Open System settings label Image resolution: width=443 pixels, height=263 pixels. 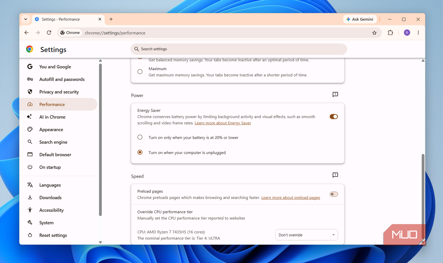[x=46, y=223]
